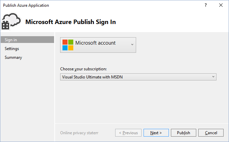The width and height of the screenshot is (229, 142).
Task: Cancel the publish wizard
Action: click(211, 133)
